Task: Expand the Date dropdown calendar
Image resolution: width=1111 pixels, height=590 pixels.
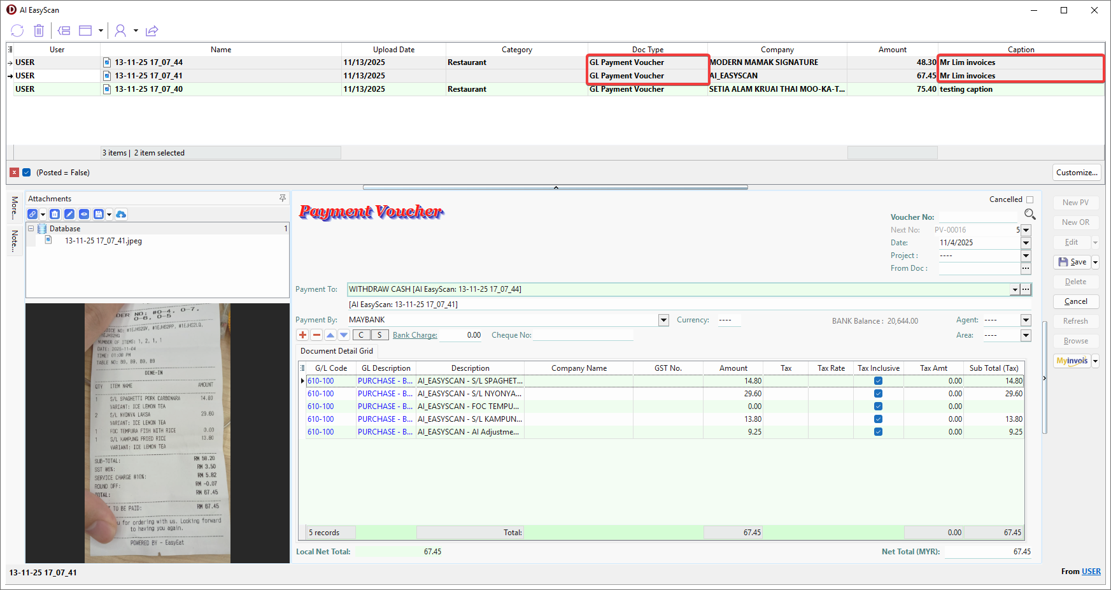Action: [x=1026, y=243]
